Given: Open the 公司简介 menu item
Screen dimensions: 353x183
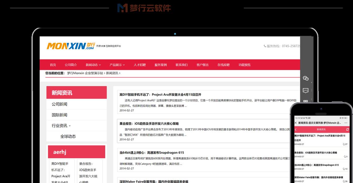Looking at the screenshot, I should (71, 65).
